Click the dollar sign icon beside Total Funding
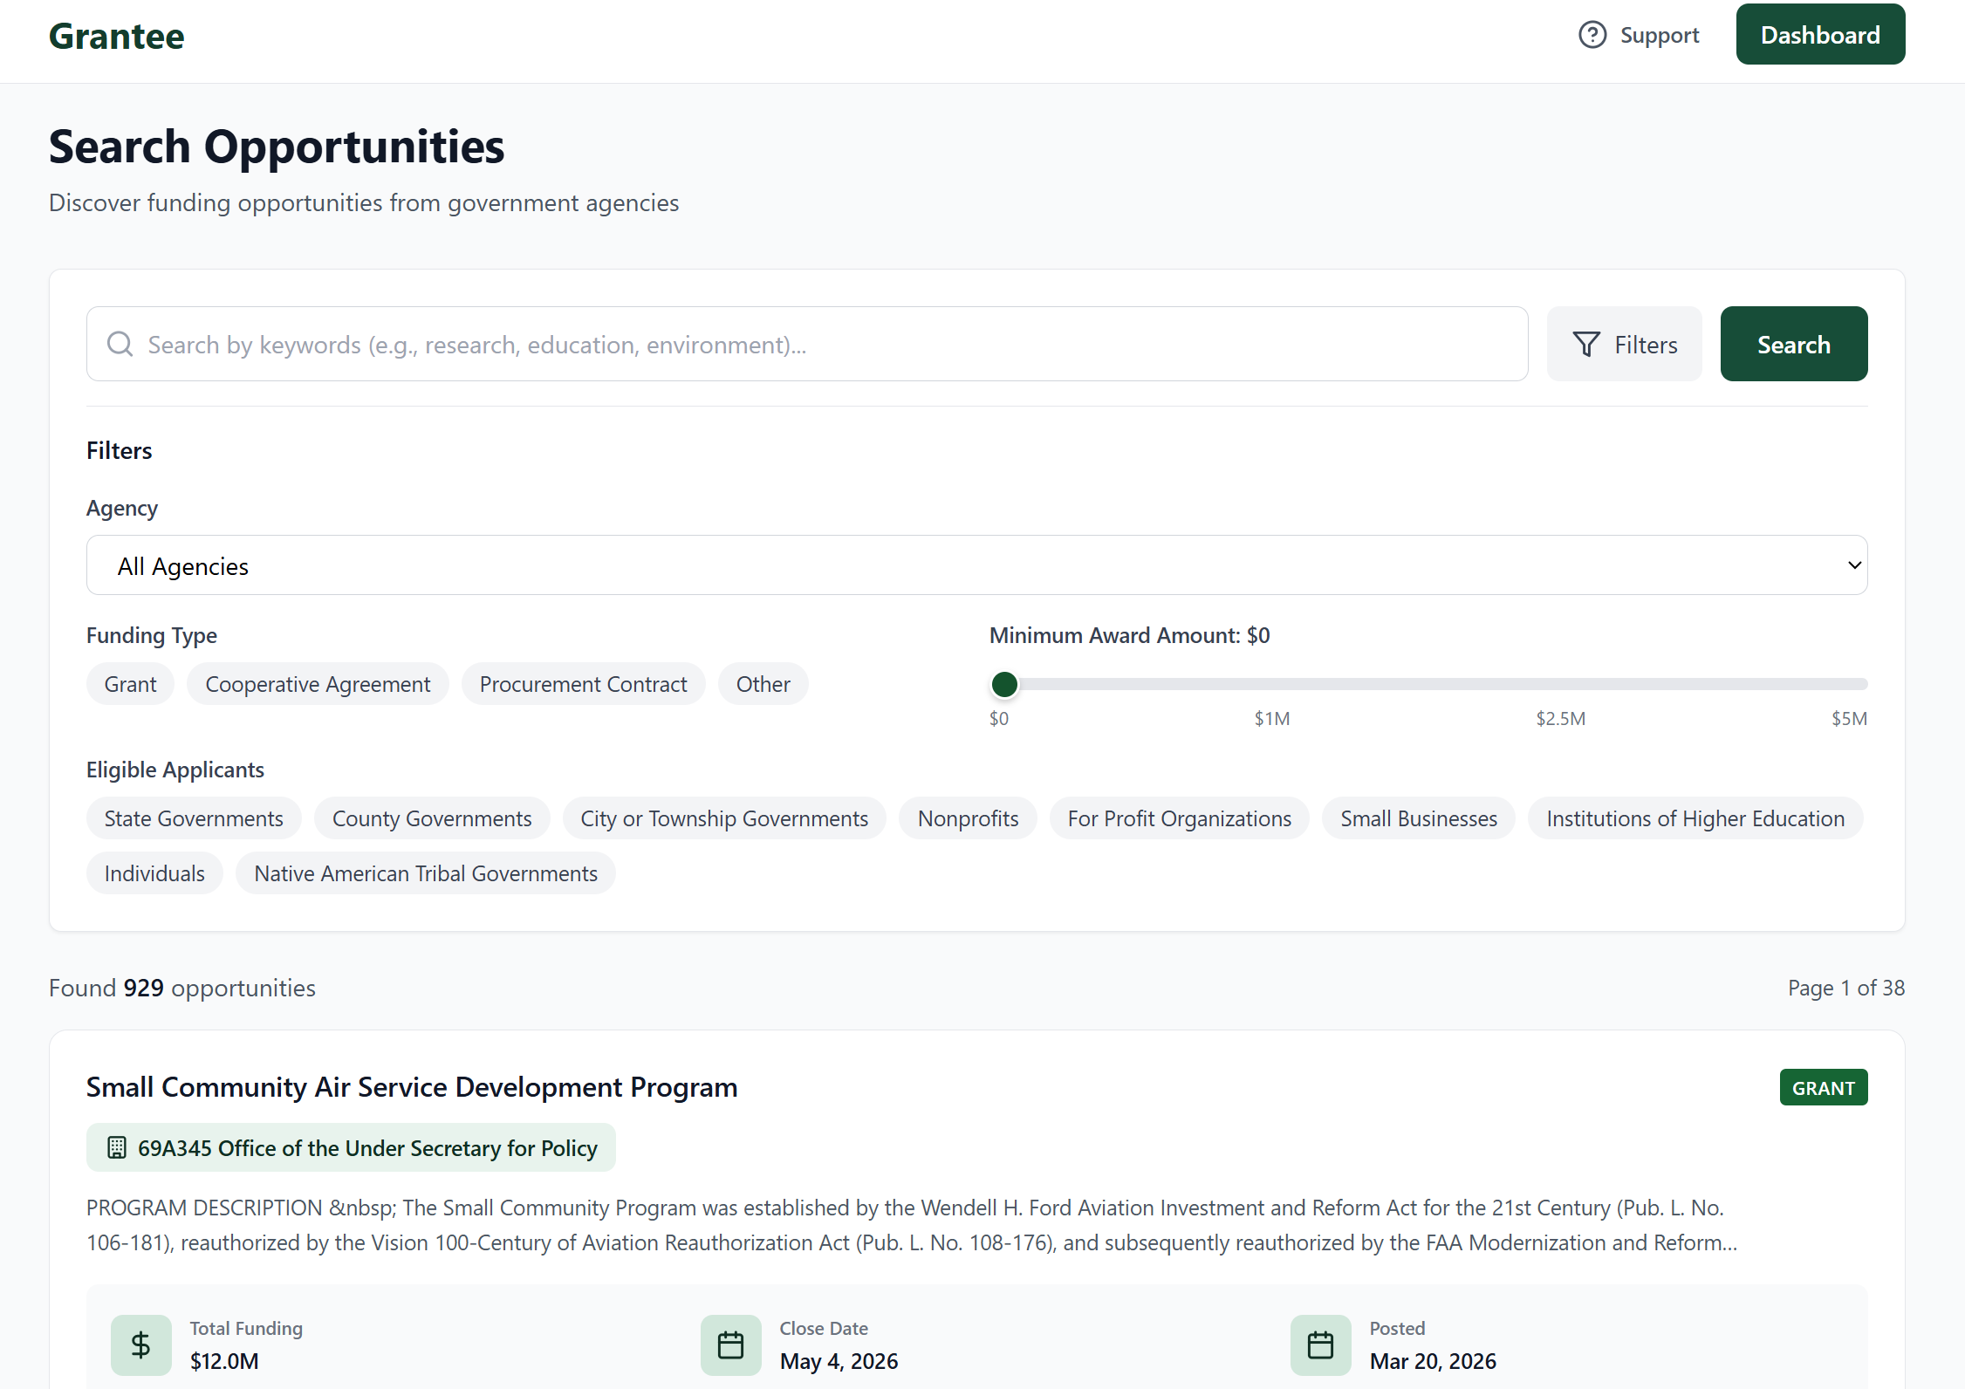 tap(140, 1345)
